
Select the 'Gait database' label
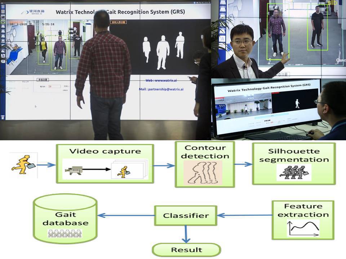tap(65, 218)
